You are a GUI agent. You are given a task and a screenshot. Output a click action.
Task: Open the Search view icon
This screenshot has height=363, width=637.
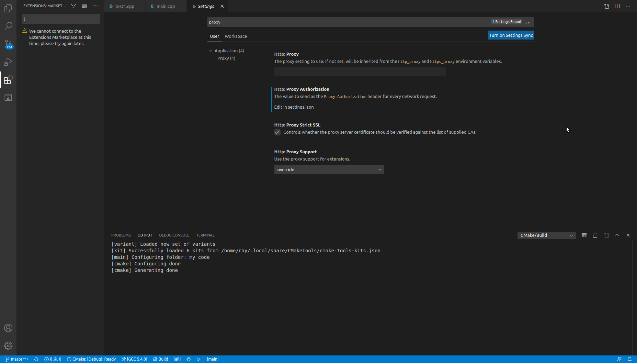tap(8, 26)
